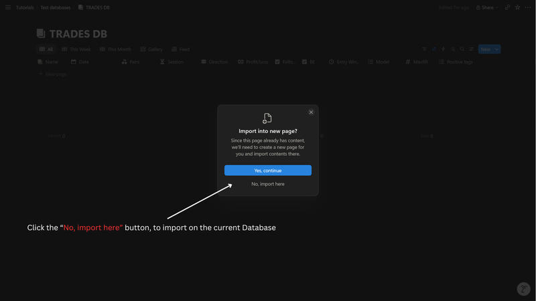Switch to the Feed view tab
The height and width of the screenshot is (301, 536).
180,49
